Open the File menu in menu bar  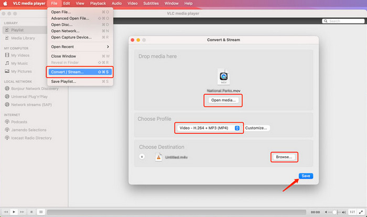[x=55, y=3]
